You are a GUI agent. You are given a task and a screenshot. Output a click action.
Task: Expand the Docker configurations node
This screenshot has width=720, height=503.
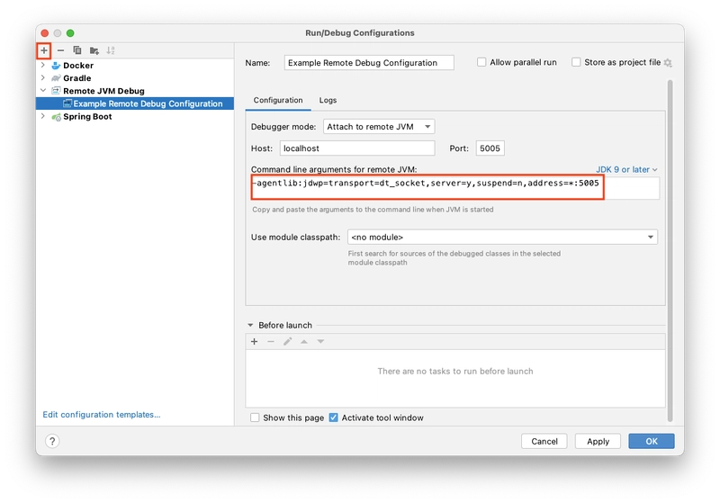coord(43,65)
